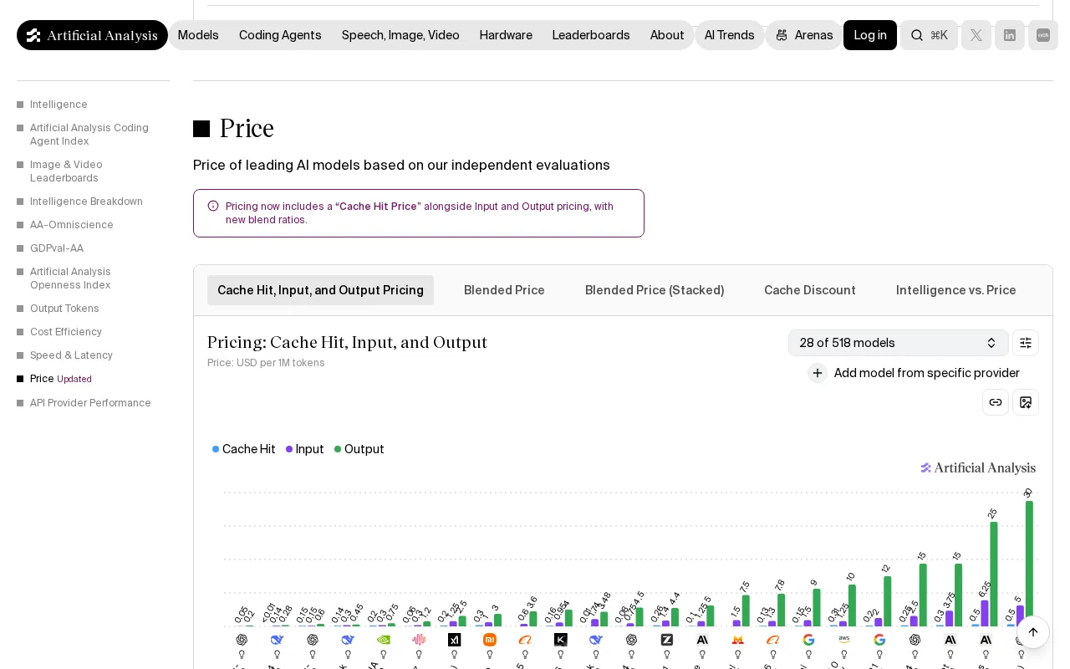Go to Artificial Analysis Openness Index
The width and height of the screenshot is (1070, 669).
tap(70, 278)
